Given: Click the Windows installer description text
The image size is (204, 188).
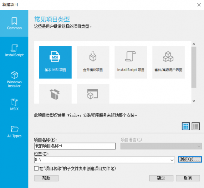Looking at the screenshot, I should click(85, 115).
